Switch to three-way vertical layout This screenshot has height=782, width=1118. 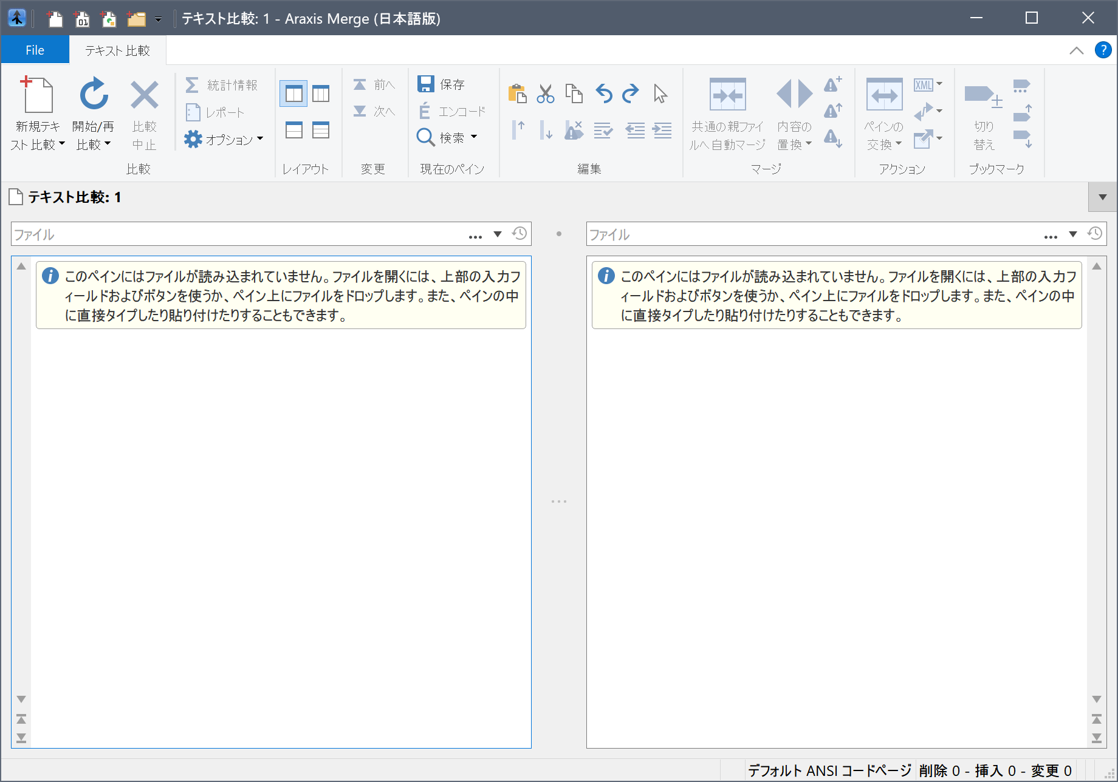click(x=321, y=93)
